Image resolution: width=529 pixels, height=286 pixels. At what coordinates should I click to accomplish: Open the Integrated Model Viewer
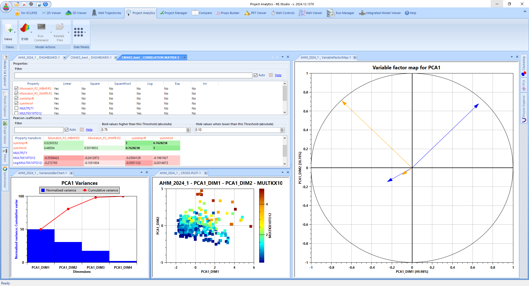(x=380, y=13)
